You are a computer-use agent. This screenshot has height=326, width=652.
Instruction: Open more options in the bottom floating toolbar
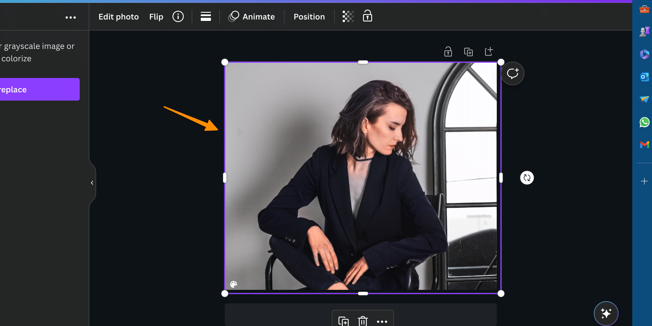coord(382,321)
